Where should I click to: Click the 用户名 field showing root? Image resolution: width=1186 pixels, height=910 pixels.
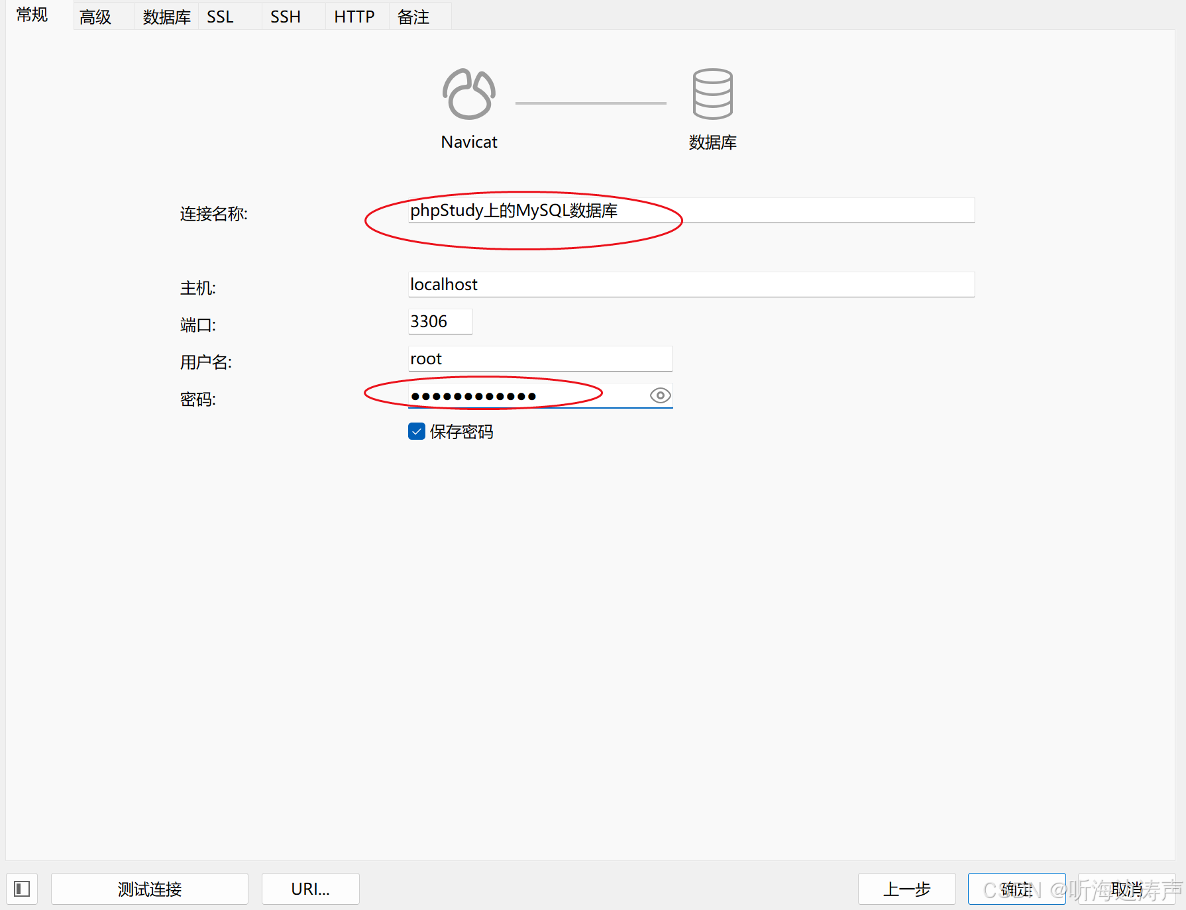[x=539, y=358]
